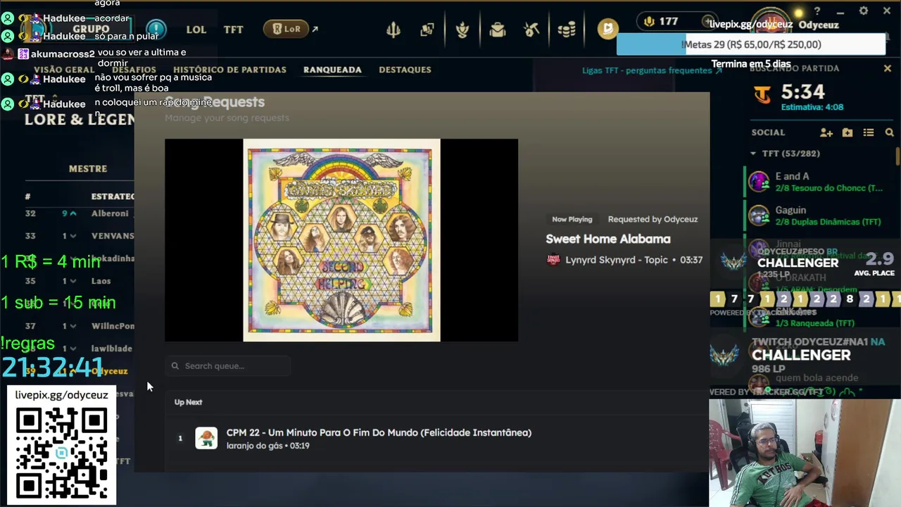This screenshot has width=901, height=507.
Task: Click the Estimativa: 4:08 text
Action: [812, 107]
